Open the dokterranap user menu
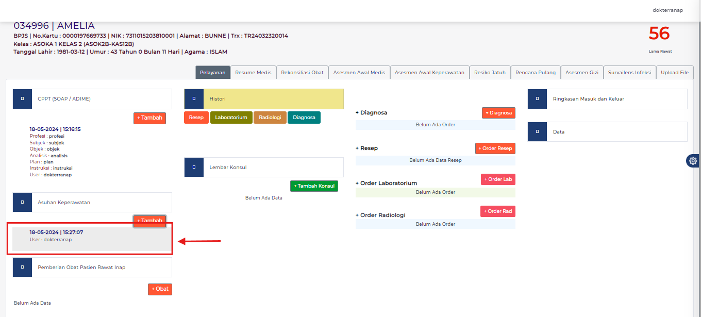This screenshot has width=701, height=317. [667, 10]
